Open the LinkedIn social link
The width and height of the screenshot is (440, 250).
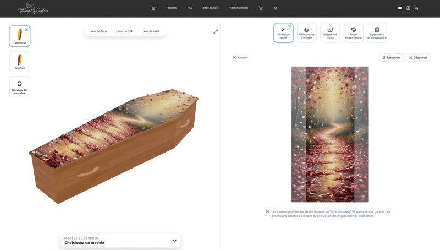click(416, 8)
